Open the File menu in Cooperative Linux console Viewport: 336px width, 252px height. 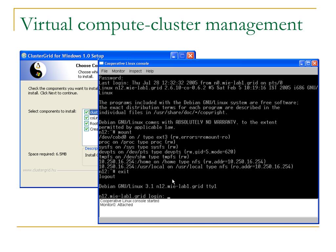pyautogui.click(x=104, y=71)
